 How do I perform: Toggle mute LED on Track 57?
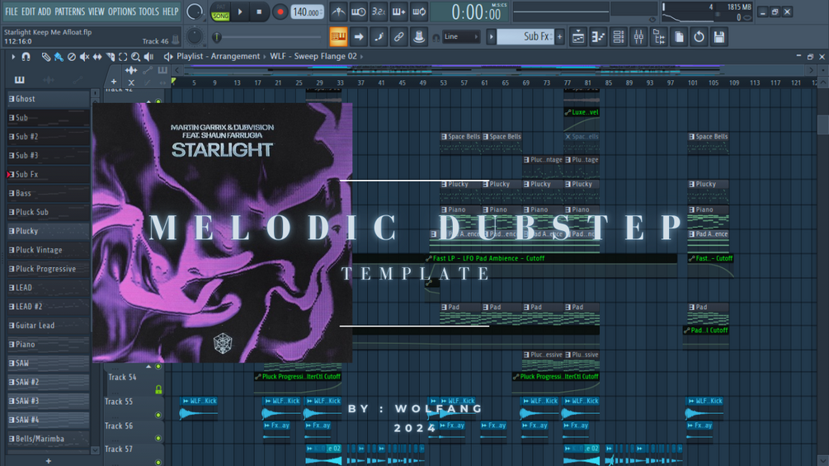click(158, 463)
